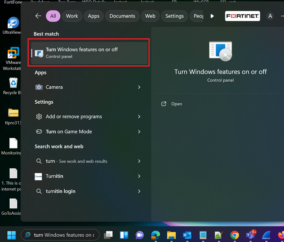Image resolution: width=284 pixels, height=242 pixels.
Task: Expand the 'turnitin login' chevron
Action: click(139, 191)
